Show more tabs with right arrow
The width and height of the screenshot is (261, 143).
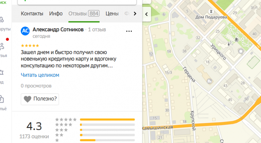point(135,14)
